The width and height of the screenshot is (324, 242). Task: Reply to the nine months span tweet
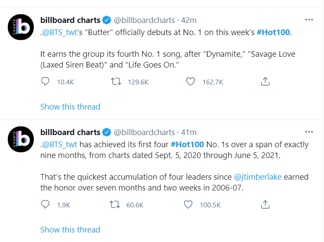[45, 204]
